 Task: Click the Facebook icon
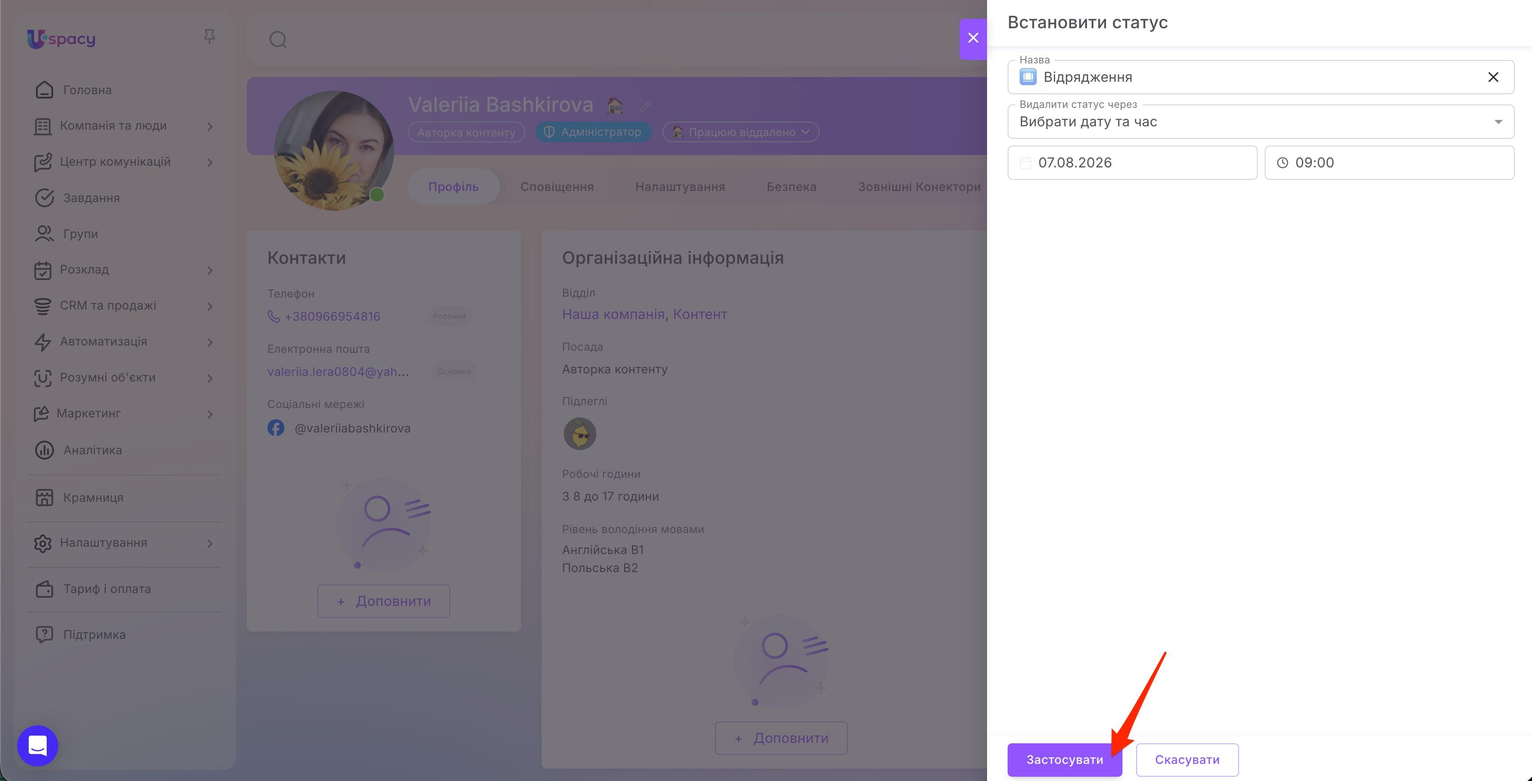point(275,428)
